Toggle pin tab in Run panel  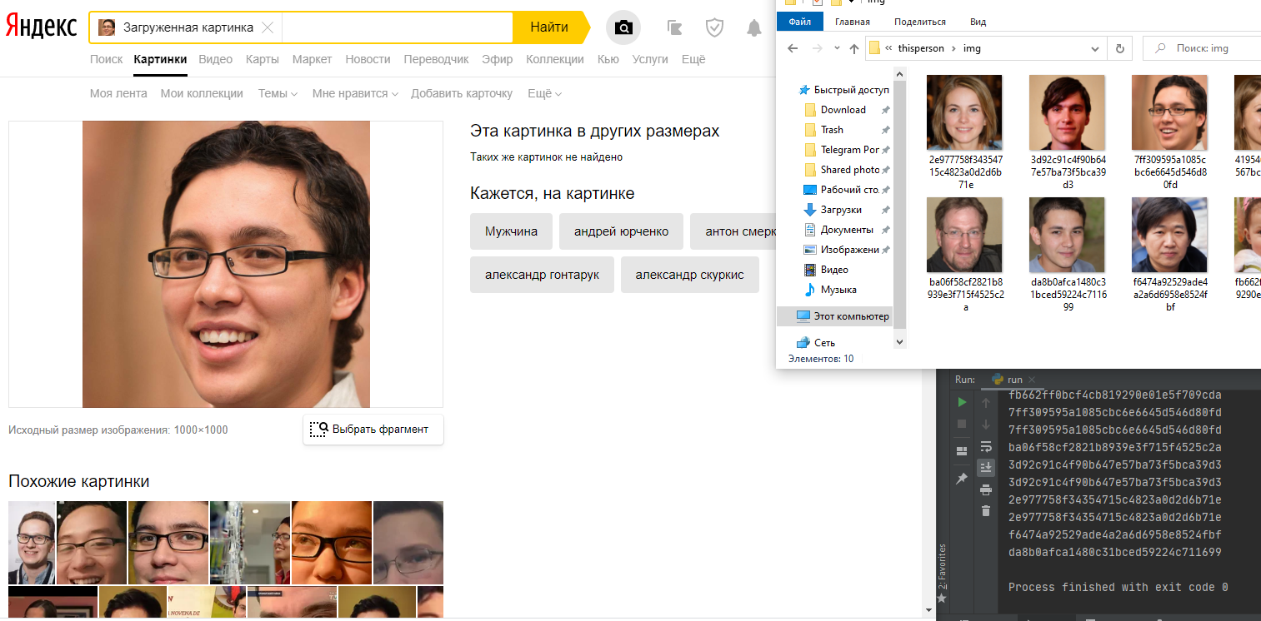point(962,479)
